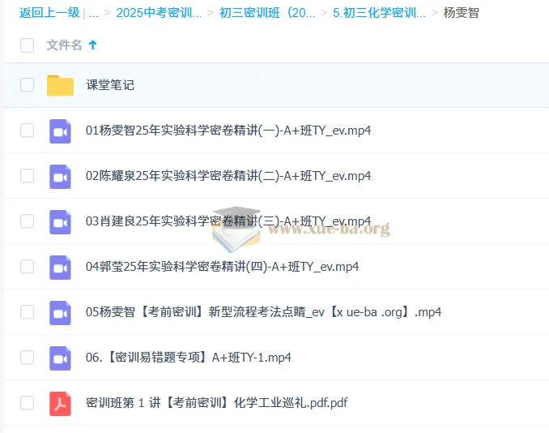Tick the checkbox for 密训班第1讲 PDF
The width and height of the screenshot is (549, 433).
(28, 403)
